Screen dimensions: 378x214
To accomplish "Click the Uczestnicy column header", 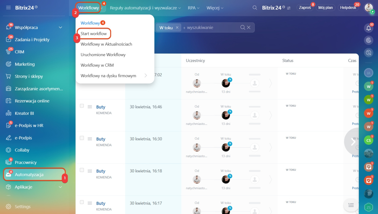I will tap(195, 61).
